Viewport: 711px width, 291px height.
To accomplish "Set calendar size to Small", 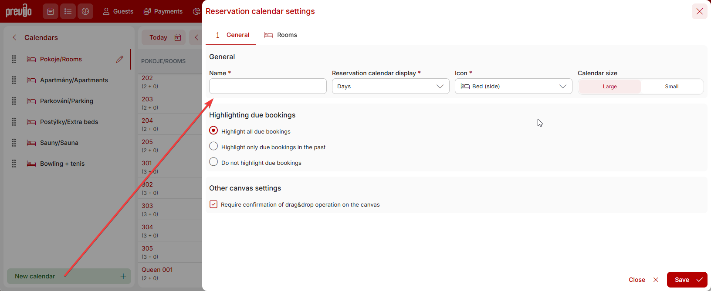I will 671,87.
